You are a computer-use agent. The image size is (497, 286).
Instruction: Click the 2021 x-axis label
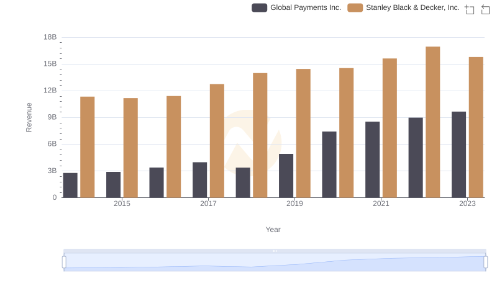click(x=381, y=203)
